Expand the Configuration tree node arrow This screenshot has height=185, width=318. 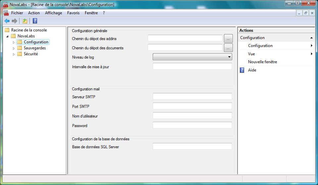[14, 42]
